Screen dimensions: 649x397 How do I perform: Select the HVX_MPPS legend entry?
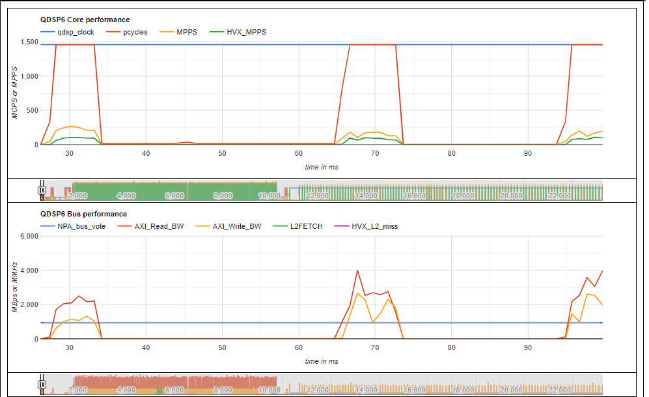(x=238, y=33)
